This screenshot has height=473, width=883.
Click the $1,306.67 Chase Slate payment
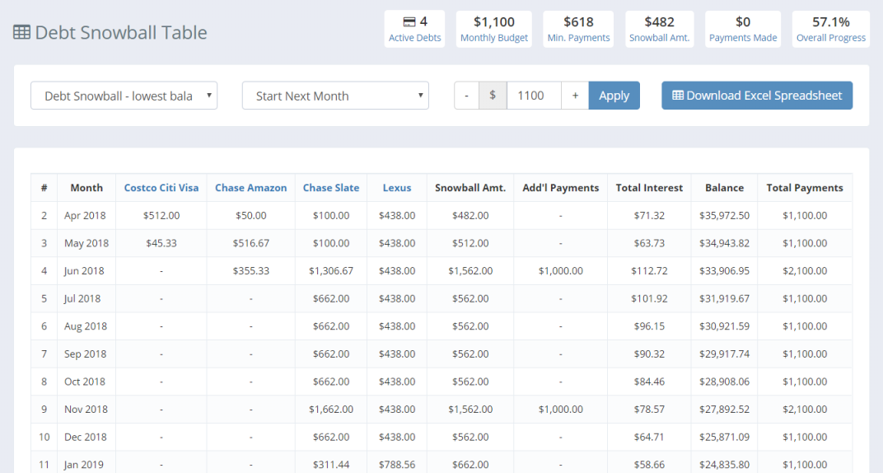[x=331, y=271]
